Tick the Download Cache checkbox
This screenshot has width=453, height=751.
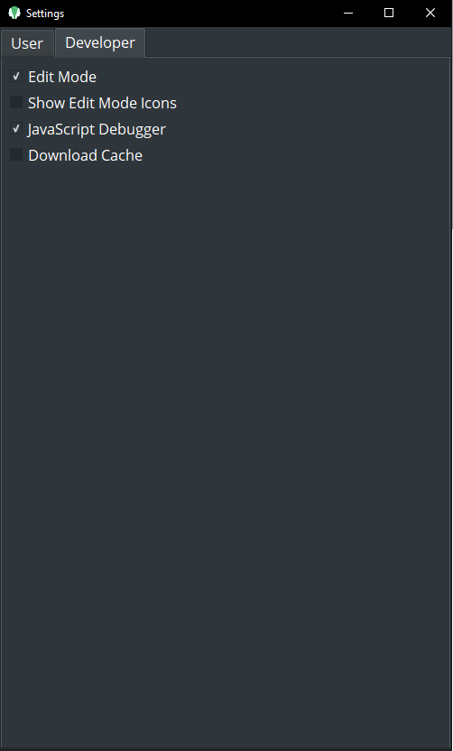click(x=16, y=154)
